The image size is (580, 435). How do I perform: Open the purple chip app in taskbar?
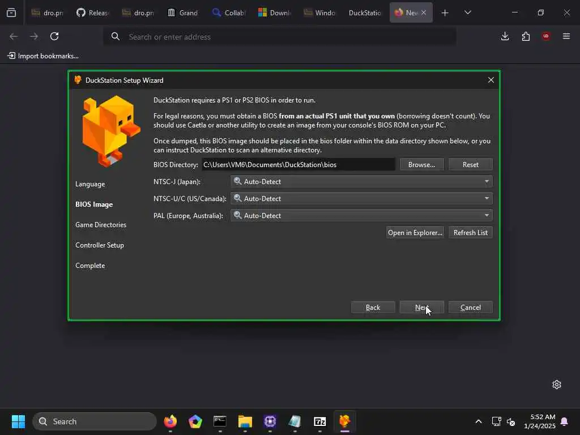click(270, 421)
